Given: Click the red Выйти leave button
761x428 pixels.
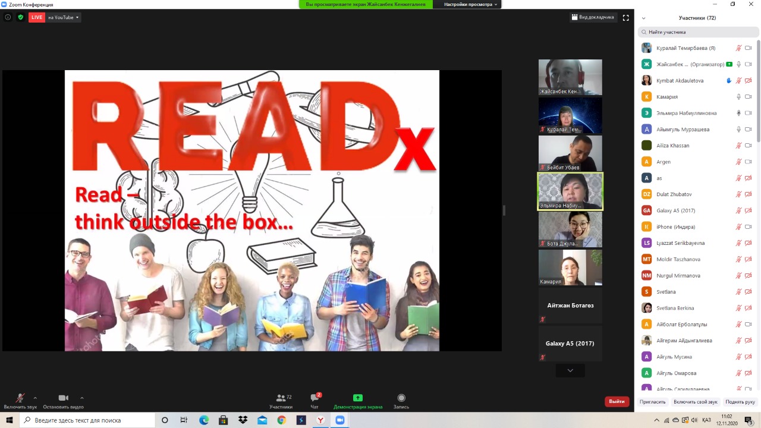Looking at the screenshot, I should click(617, 401).
